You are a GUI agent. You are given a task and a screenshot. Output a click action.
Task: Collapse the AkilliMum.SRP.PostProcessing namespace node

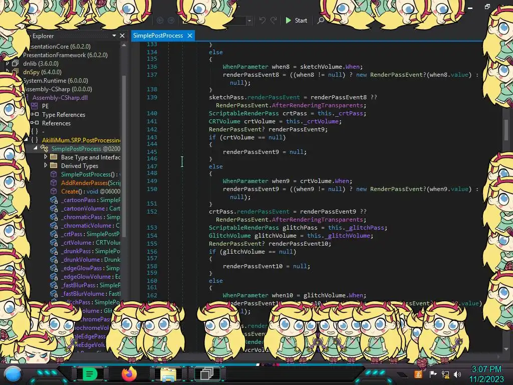26,139
